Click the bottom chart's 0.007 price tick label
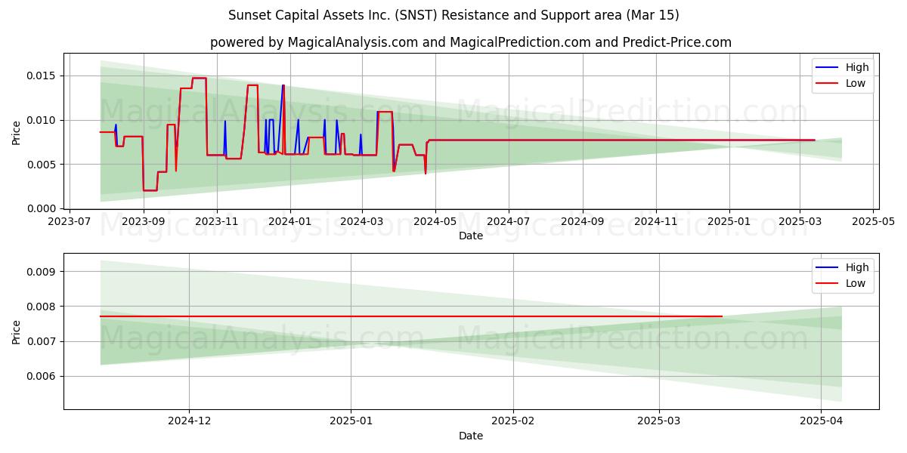 (42, 341)
